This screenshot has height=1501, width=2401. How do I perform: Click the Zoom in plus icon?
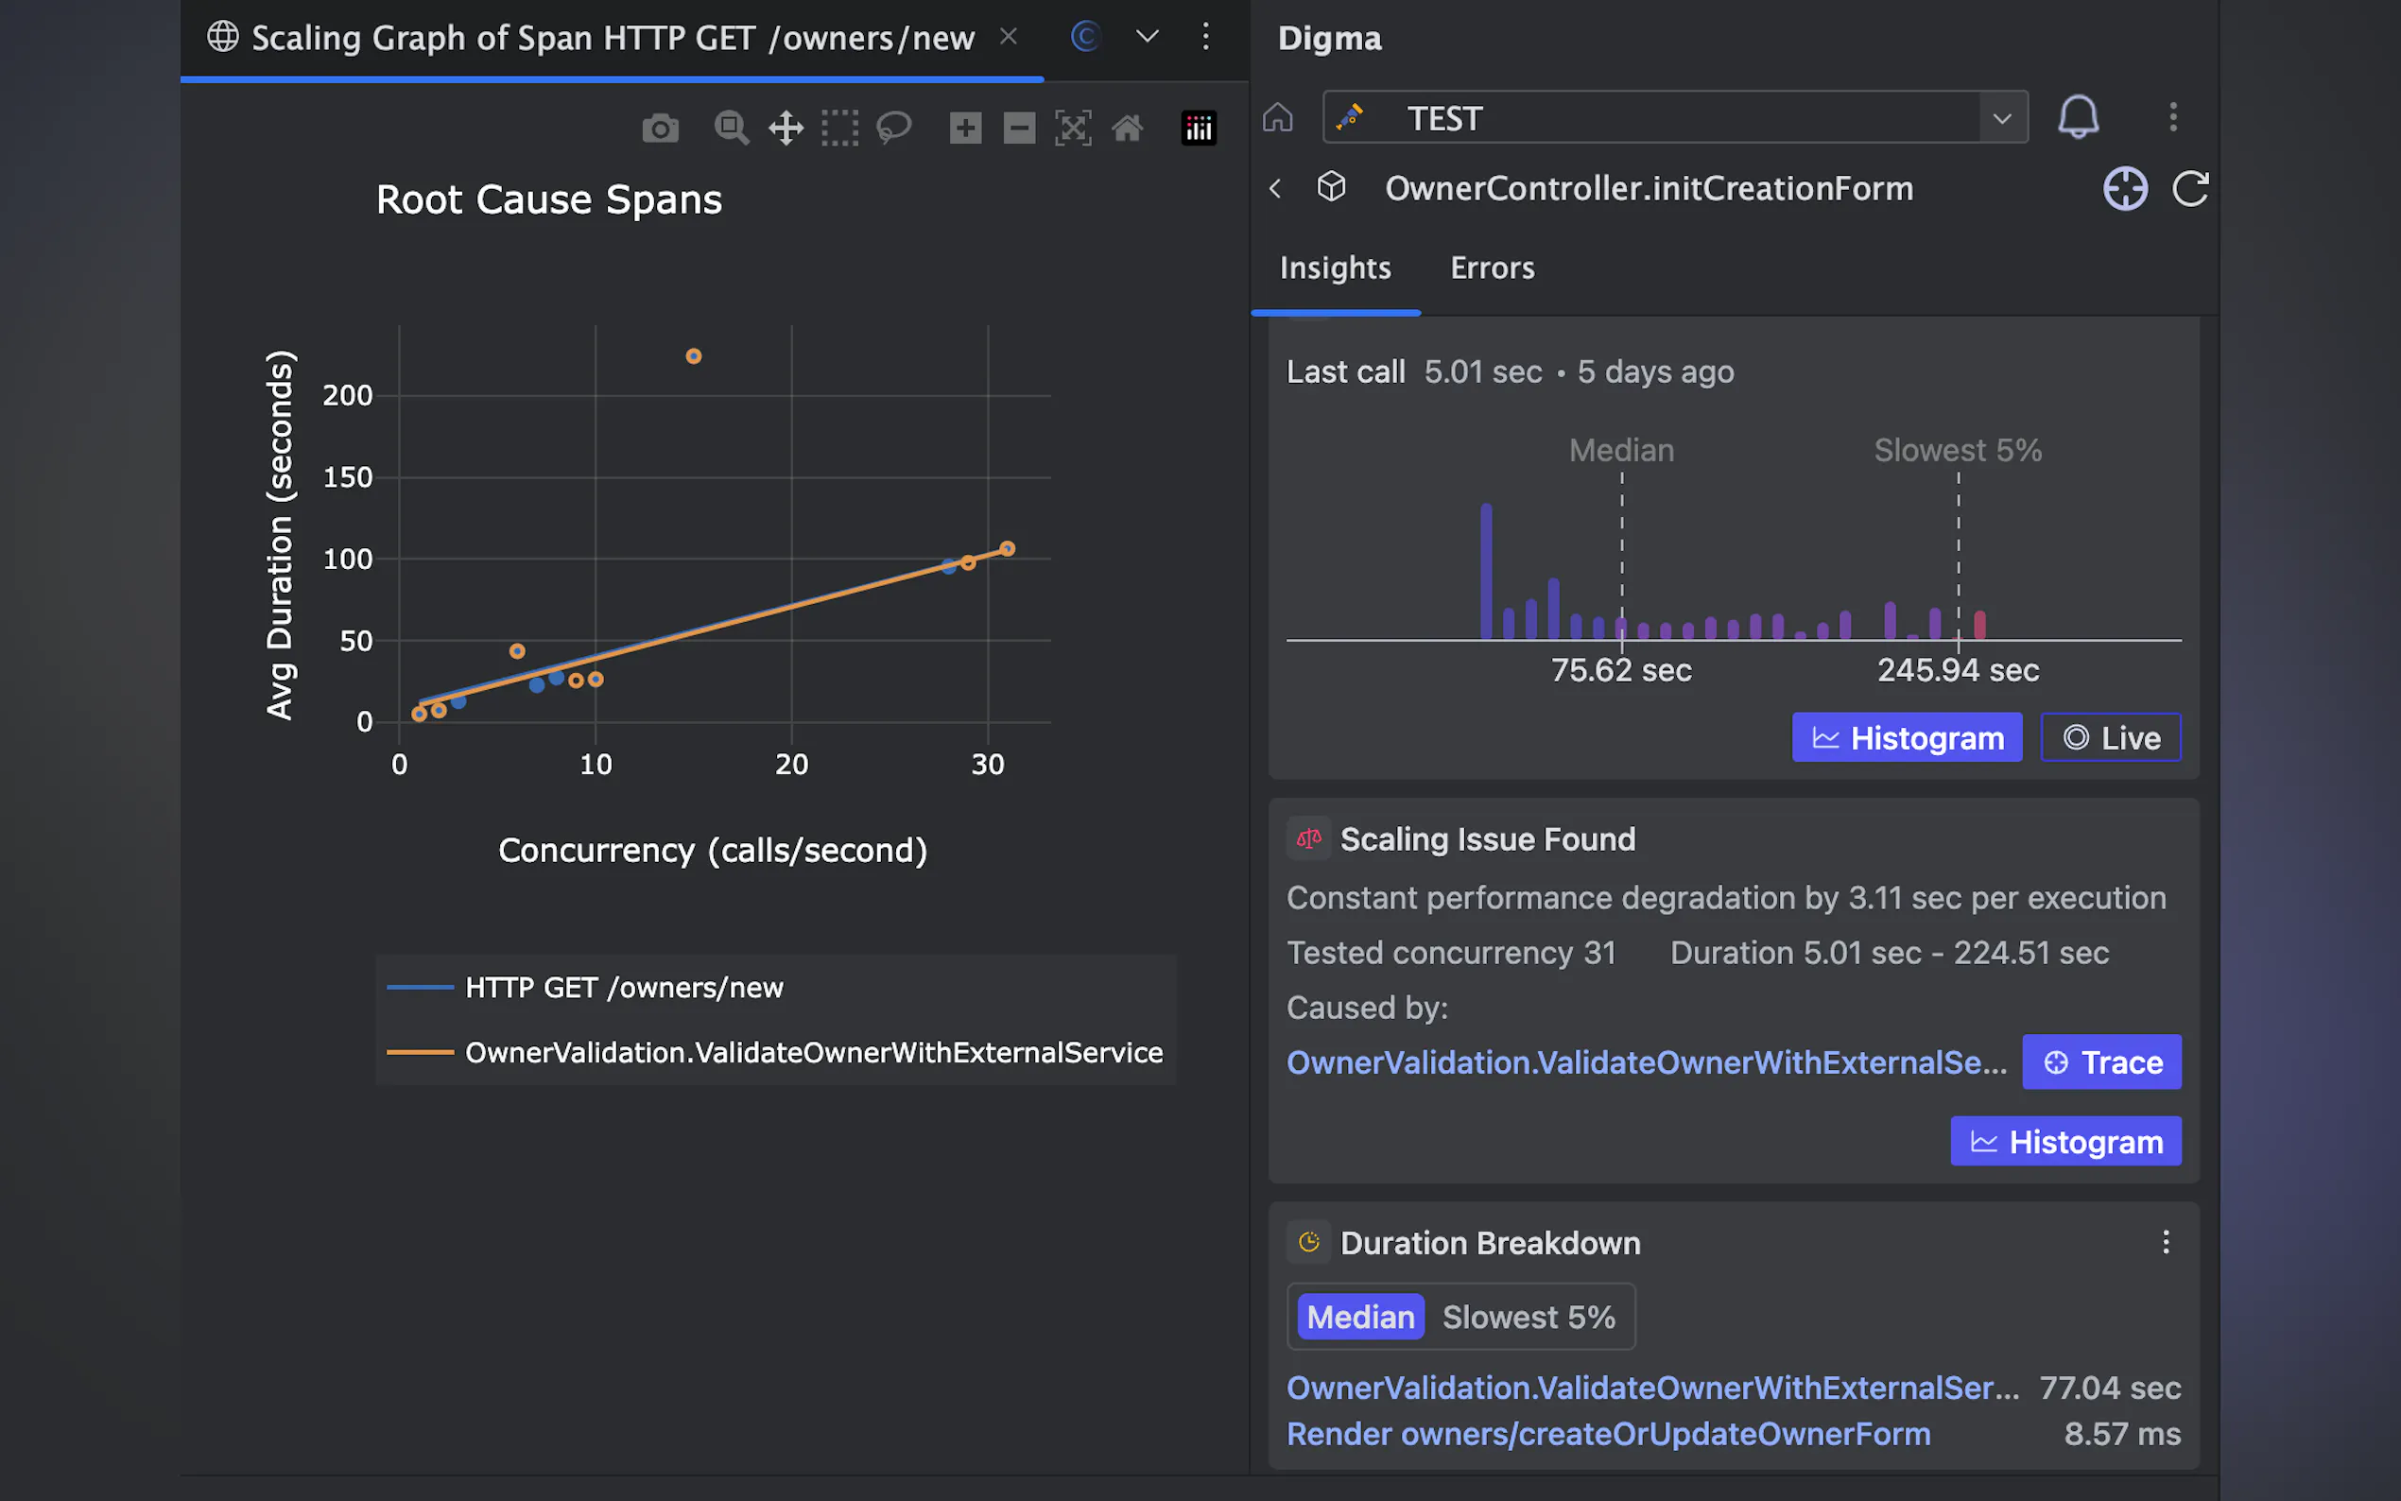pos(965,129)
